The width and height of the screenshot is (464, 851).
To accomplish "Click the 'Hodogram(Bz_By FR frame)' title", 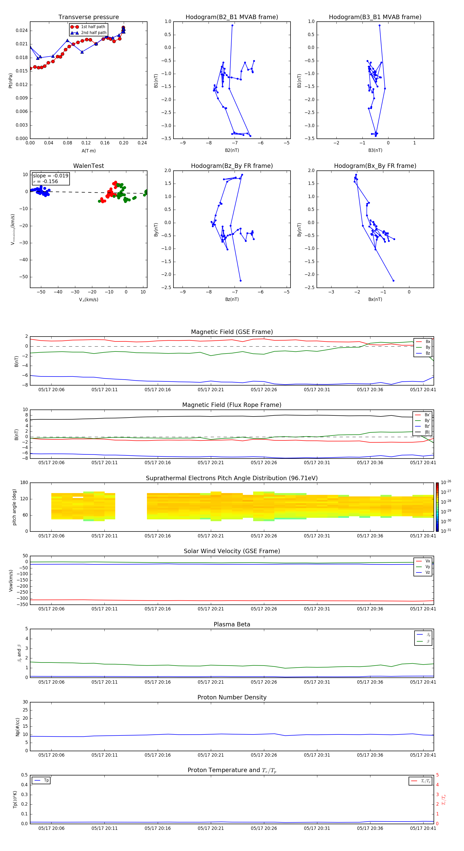I will coord(232,166).
